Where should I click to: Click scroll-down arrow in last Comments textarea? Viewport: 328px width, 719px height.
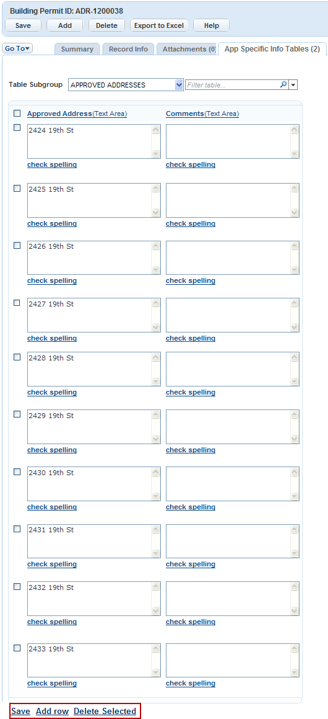[x=294, y=672]
